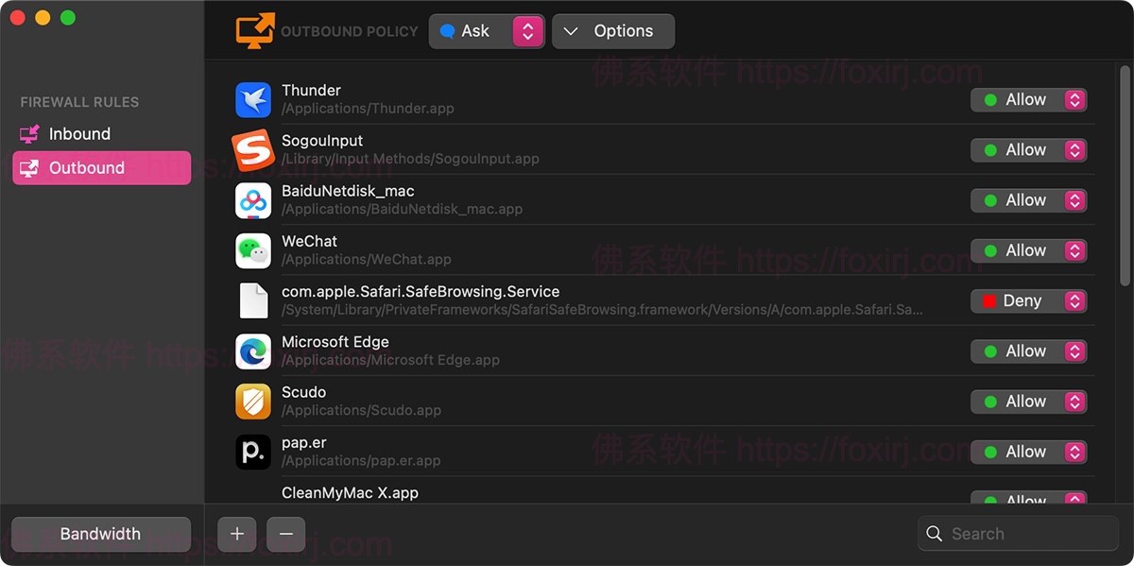Expand the Options menu

(x=612, y=31)
